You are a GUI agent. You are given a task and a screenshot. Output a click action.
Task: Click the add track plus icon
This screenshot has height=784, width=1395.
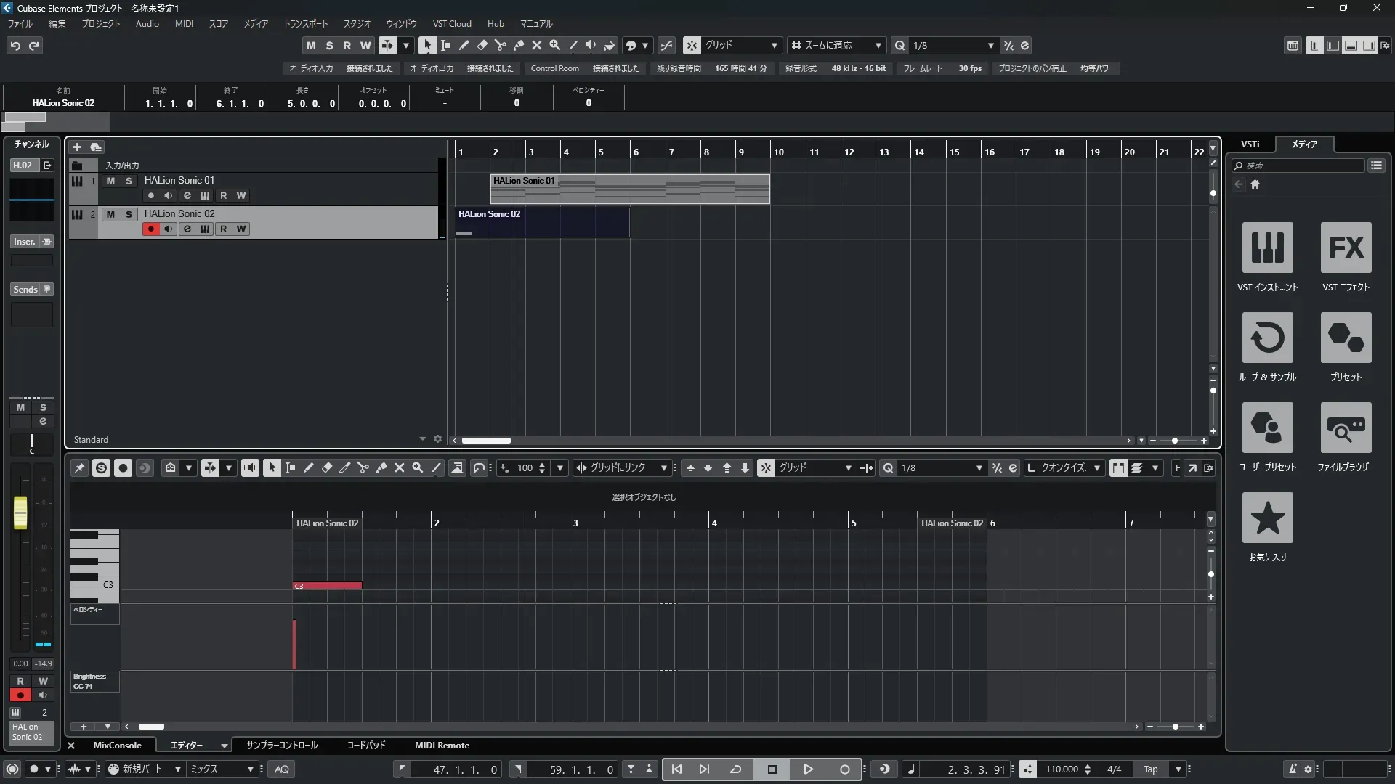[77, 147]
